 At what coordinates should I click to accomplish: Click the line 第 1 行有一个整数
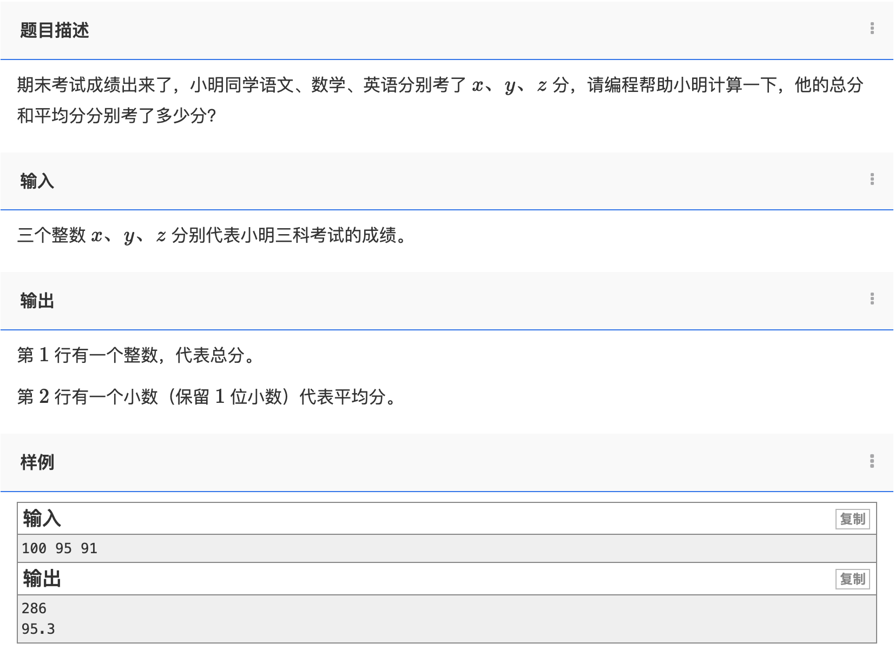coord(135,355)
